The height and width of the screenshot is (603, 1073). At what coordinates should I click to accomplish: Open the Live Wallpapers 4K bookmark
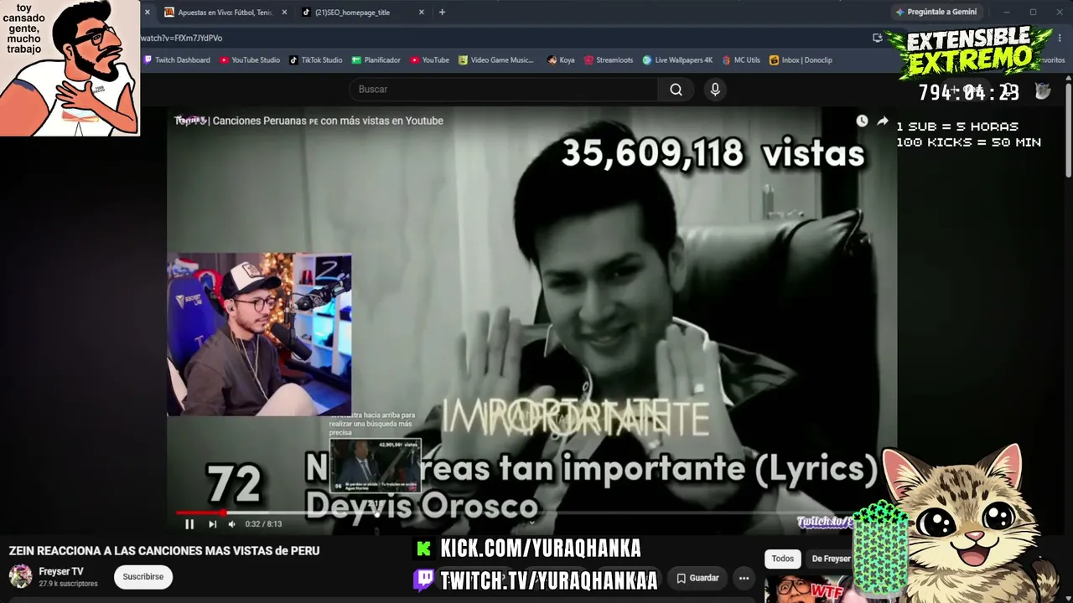(x=677, y=60)
